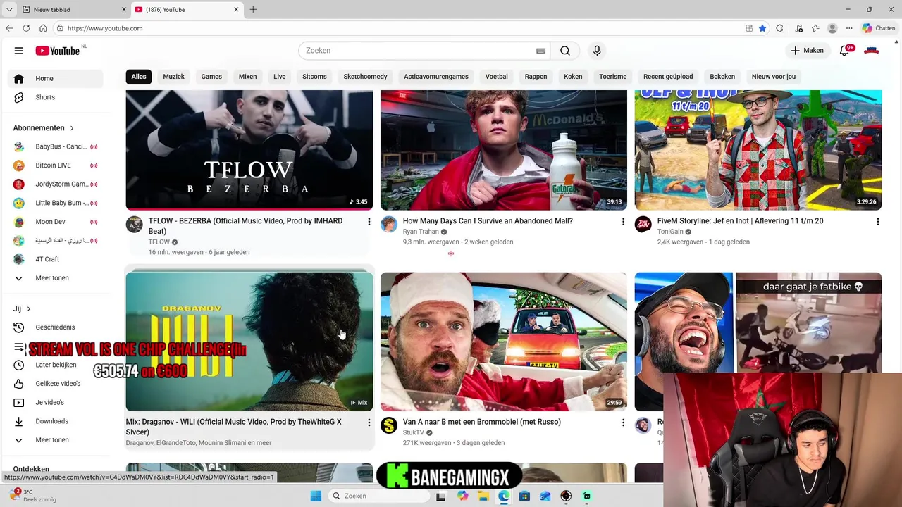Viewport: 902px width, 507px height.
Task: Select the Rappen filter chip
Action: coord(536,77)
